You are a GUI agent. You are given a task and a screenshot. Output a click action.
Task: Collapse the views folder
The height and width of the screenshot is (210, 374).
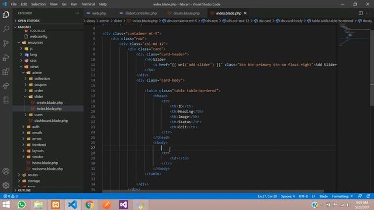coord(34,66)
